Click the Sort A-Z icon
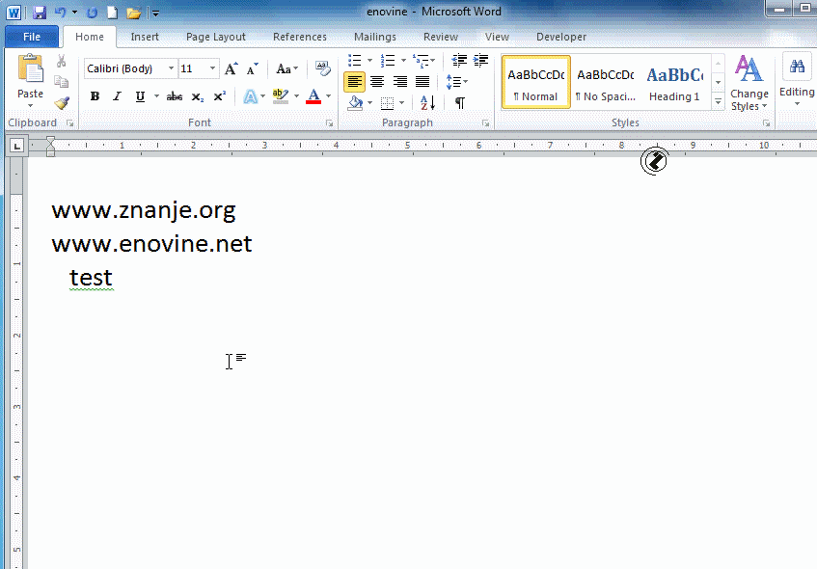This screenshot has width=817, height=569. (428, 102)
